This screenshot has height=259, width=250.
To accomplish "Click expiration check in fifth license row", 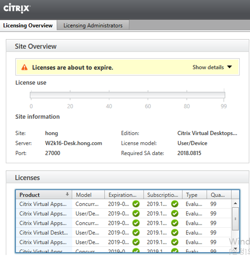I will click(x=136, y=242).
